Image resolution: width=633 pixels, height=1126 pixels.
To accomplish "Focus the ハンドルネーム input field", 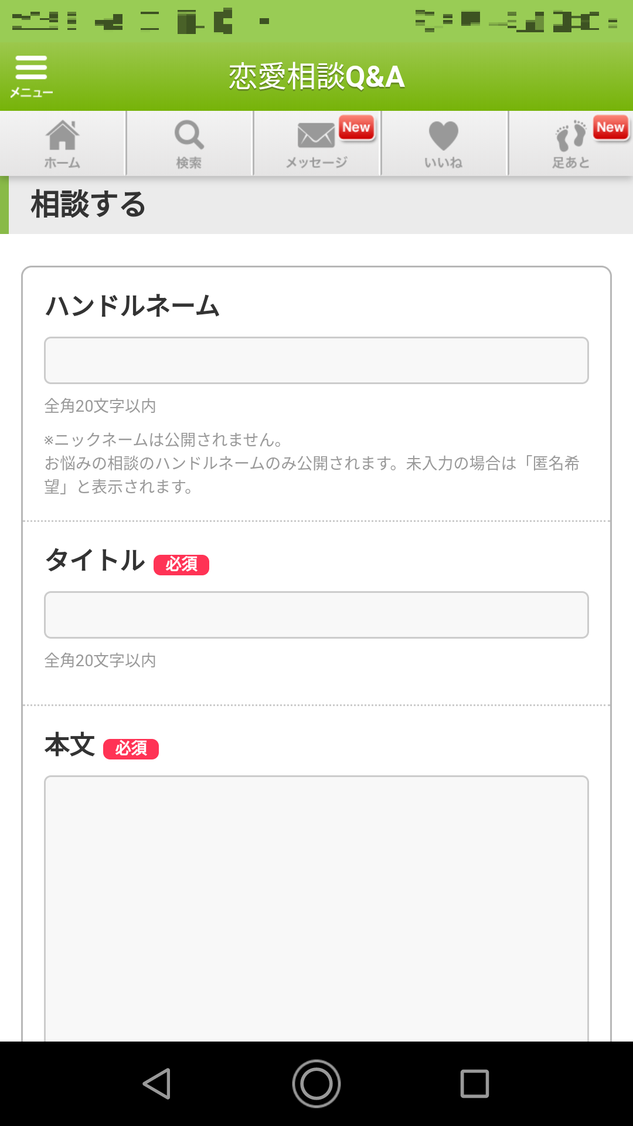I will pyautogui.click(x=316, y=360).
